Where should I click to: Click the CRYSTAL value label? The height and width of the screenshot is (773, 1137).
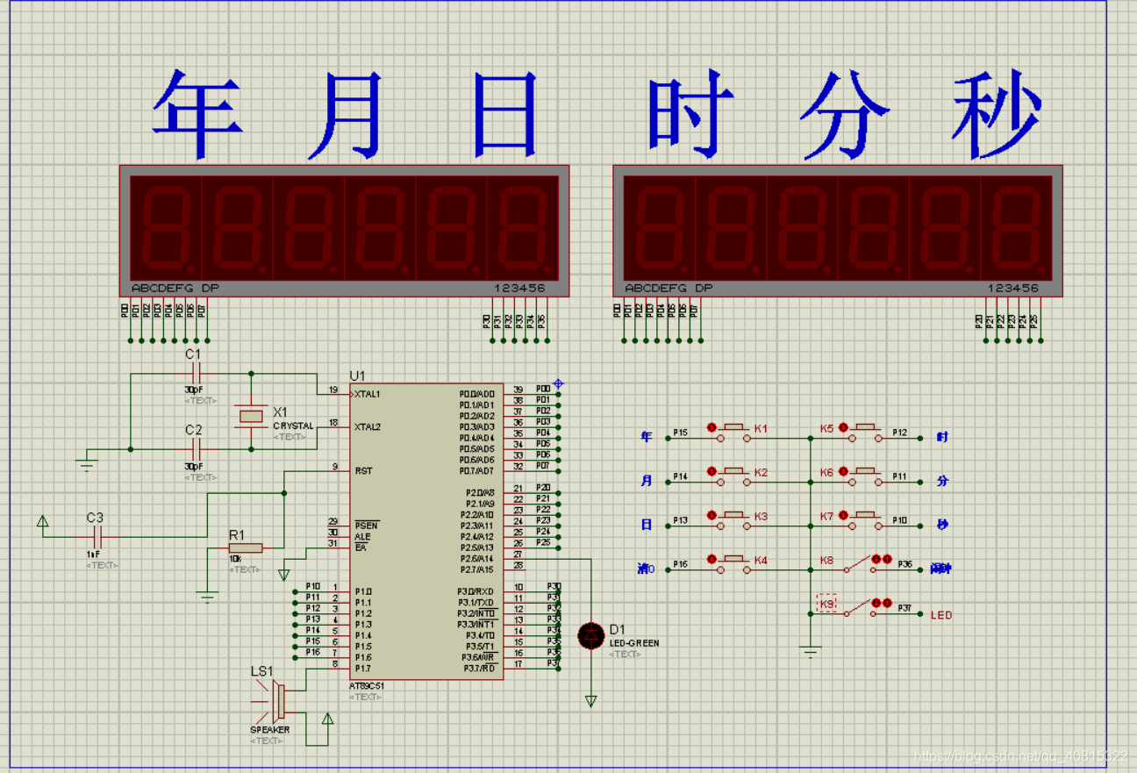pyautogui.click(x=293, y=426)
